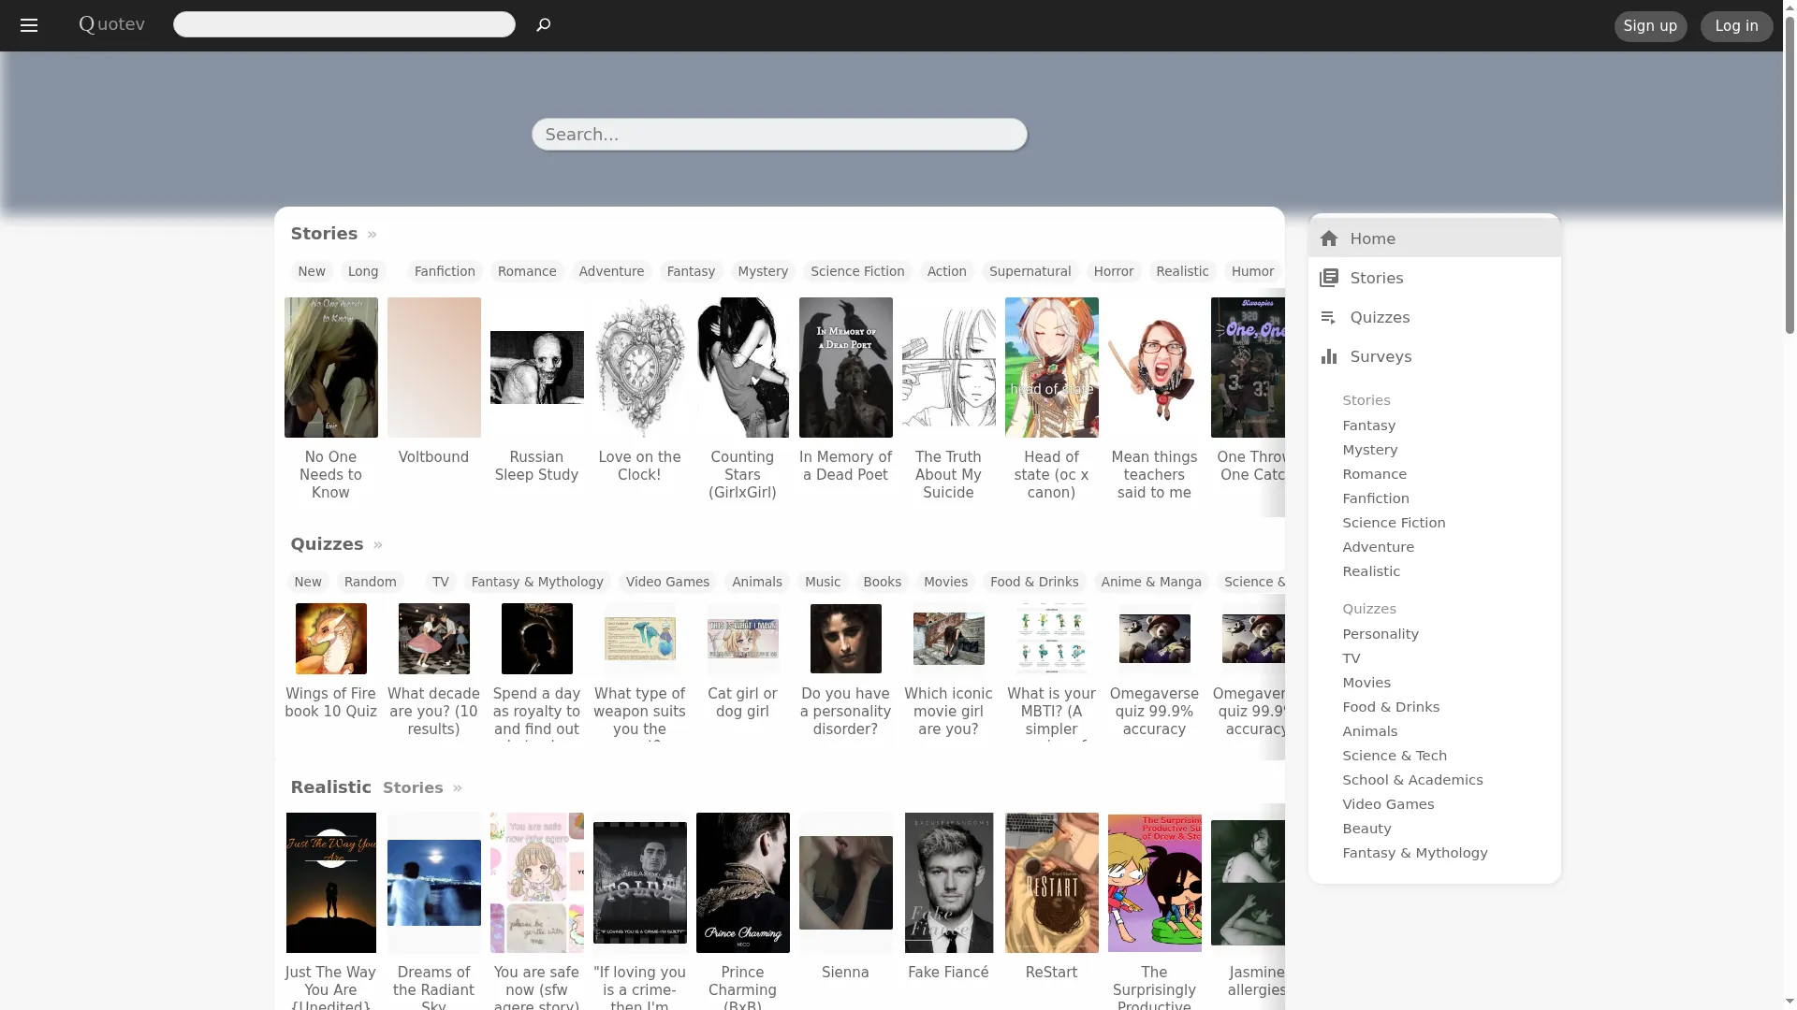The width and height of the screenshot is (1797, 1010).
Task: Click the Surveys bar chart icon
Action: pyautogui.click(x=1329, y=356)
